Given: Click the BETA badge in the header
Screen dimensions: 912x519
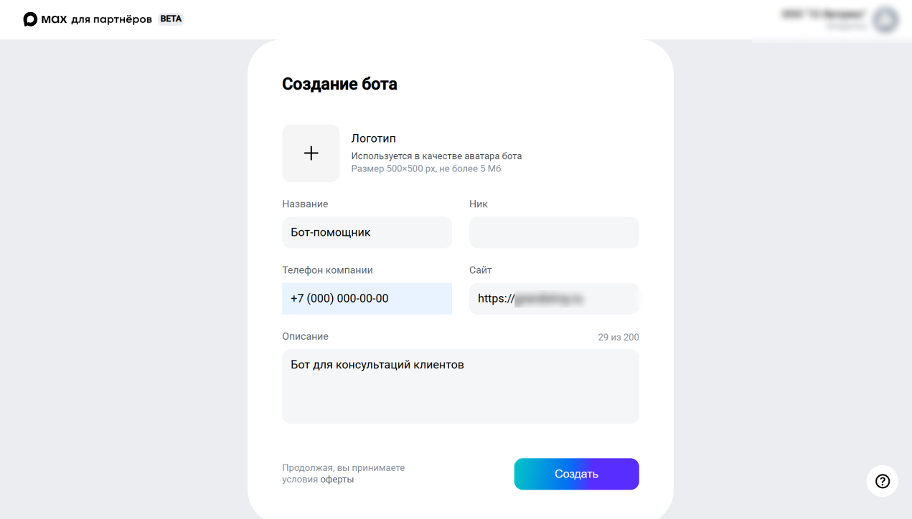Looking at the screenshot, I should pyautogui.click(x=171, y=19).
